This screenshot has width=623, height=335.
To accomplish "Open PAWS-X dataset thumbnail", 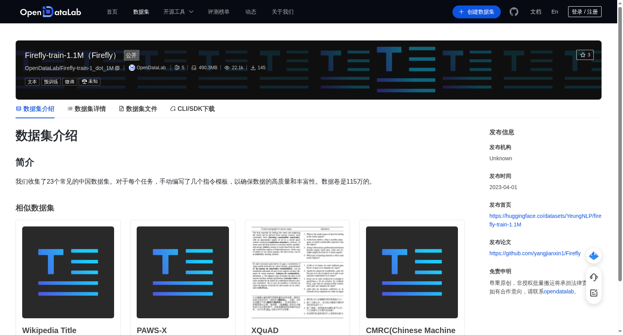I will 183,272.
